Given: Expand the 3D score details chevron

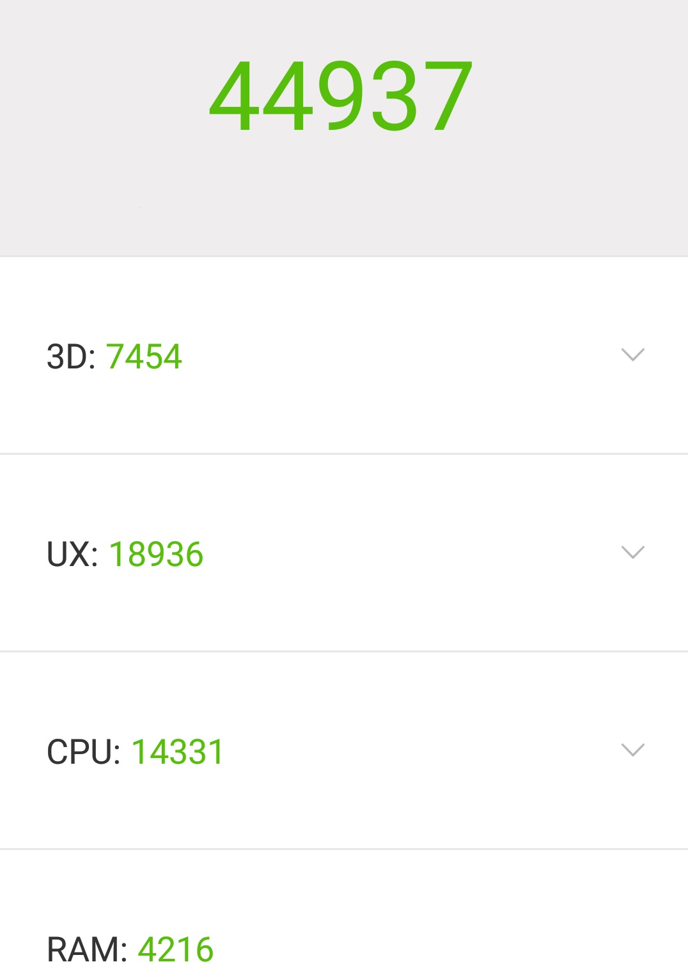Looking at the screenshot, I should click(633, 354).
